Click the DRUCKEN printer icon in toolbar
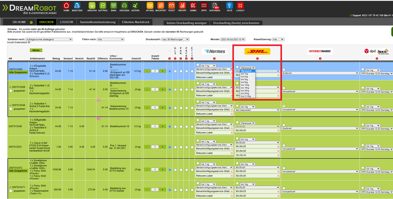The image size is (393, 199). pyautogui.click(x=124, y=5)
